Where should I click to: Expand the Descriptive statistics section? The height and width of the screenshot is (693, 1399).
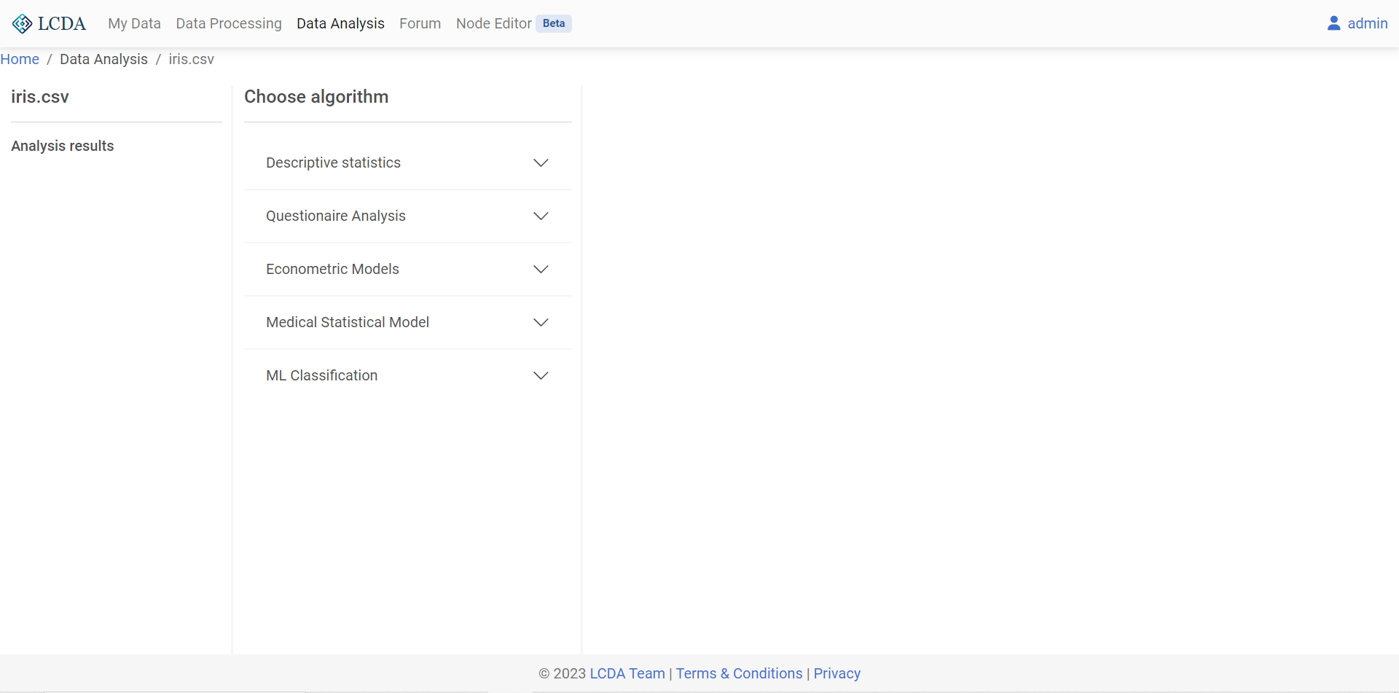[x=541, y=163]
